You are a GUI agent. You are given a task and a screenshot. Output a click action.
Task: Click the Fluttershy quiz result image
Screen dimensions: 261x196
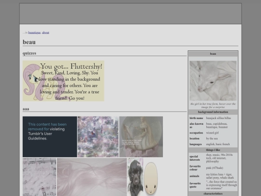point(63,81)
